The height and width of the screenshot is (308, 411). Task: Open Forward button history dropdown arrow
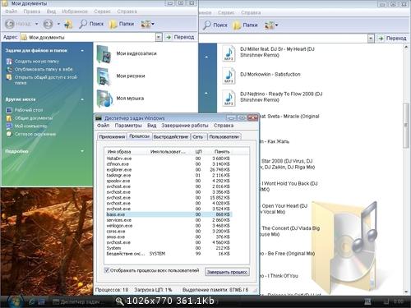click(x=58, y=24)
